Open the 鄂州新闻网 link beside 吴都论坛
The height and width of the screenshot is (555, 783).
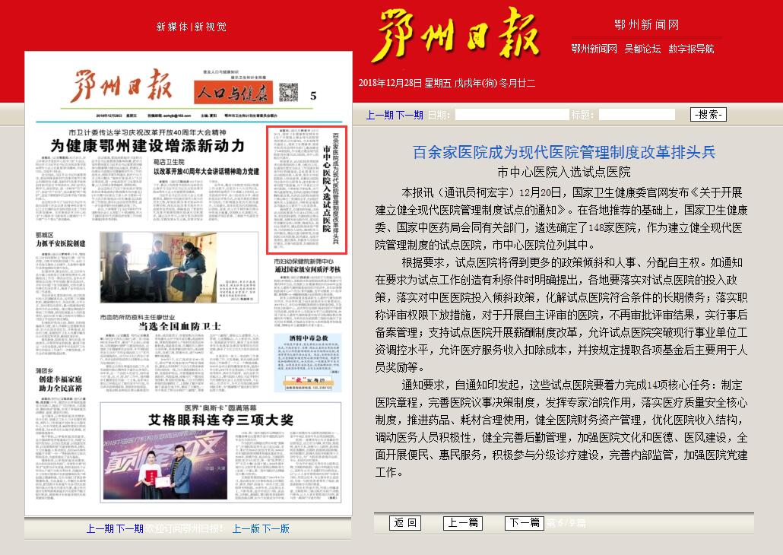[594, 49]
